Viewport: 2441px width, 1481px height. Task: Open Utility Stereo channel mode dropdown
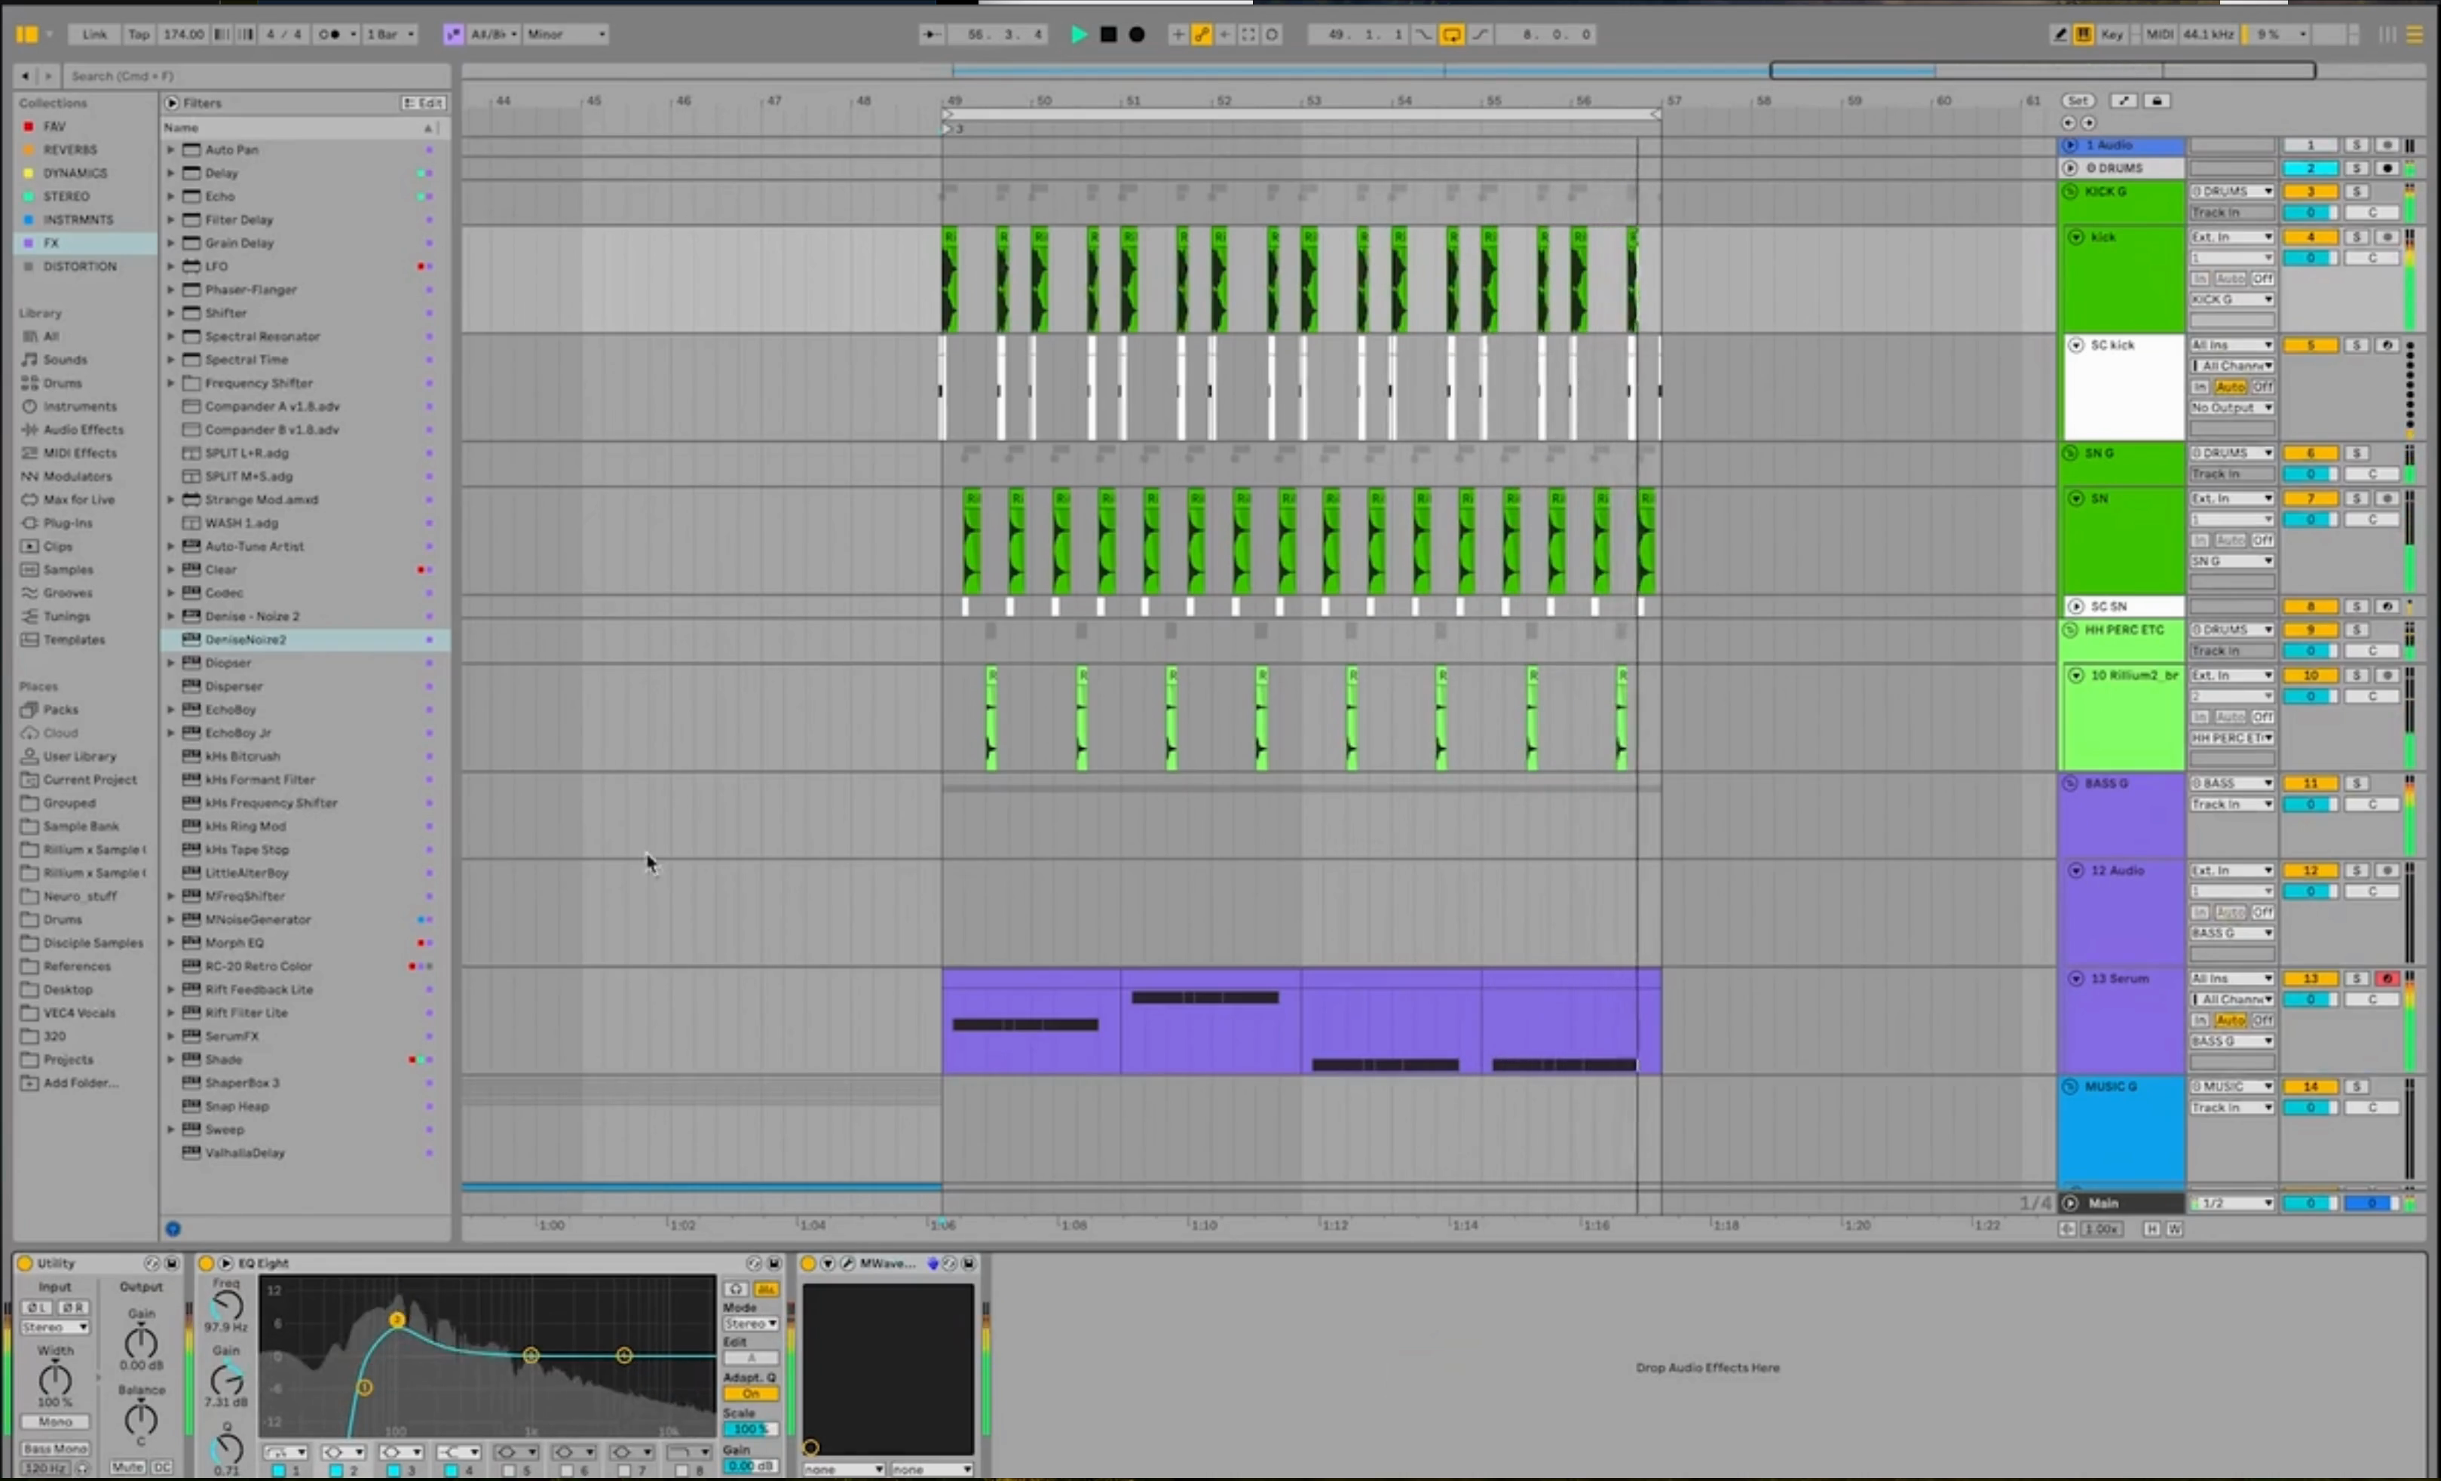pyautogui.click(x=56, y=1326)
